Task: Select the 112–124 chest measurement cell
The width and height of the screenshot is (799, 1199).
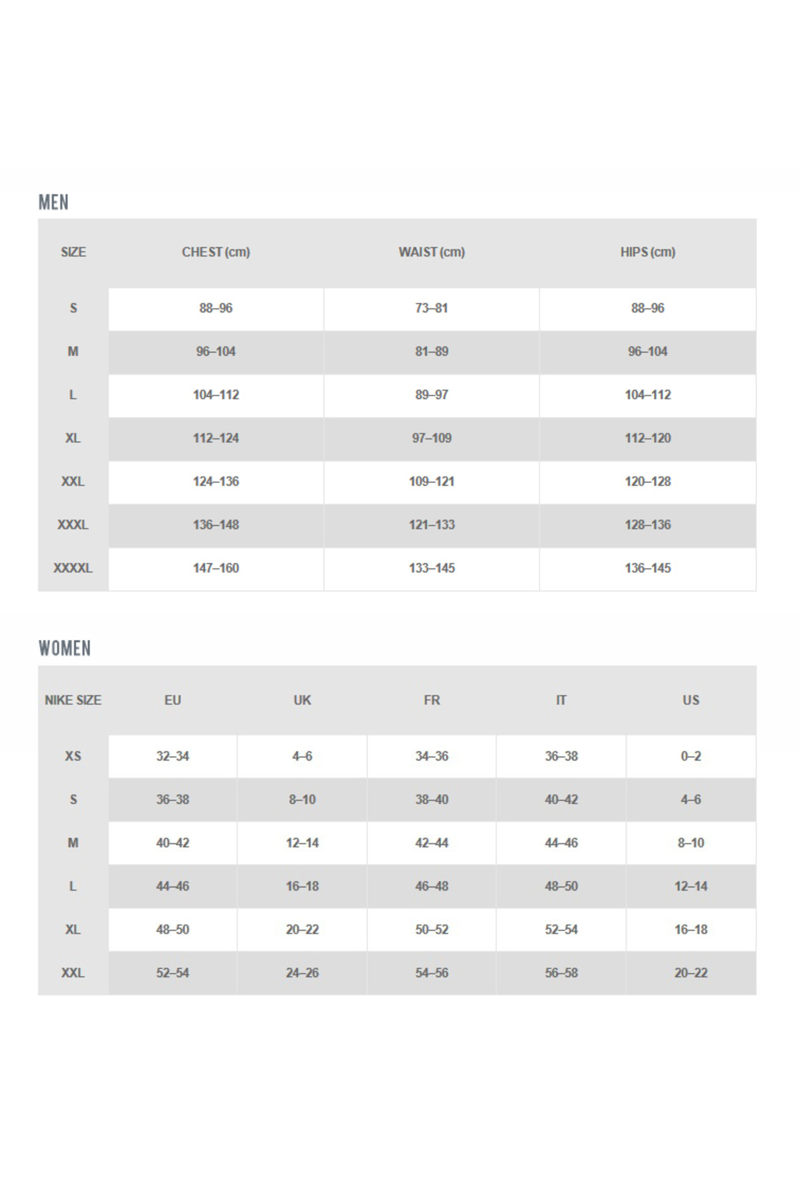Action: pyautogui.click(x=216, y=438)
